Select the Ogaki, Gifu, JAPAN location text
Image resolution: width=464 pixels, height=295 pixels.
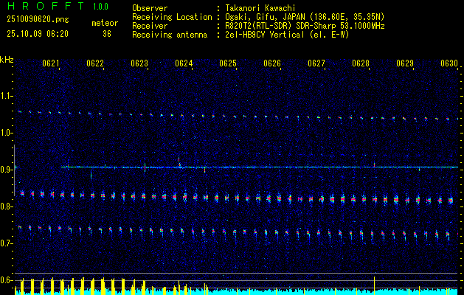pos(305,17)
